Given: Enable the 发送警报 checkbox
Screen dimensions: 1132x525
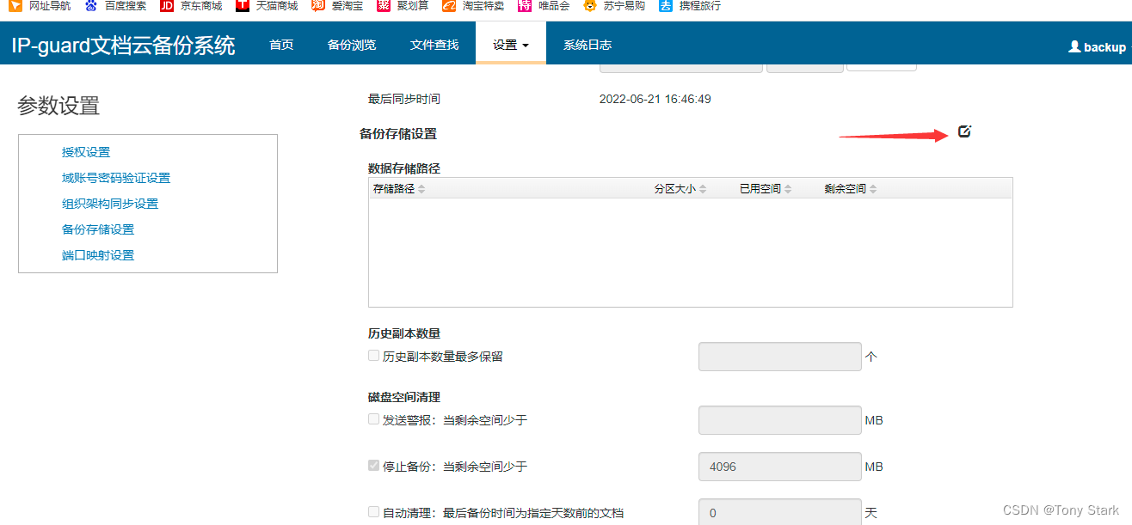Looking at the screenshot, I should tap(373, 419).
